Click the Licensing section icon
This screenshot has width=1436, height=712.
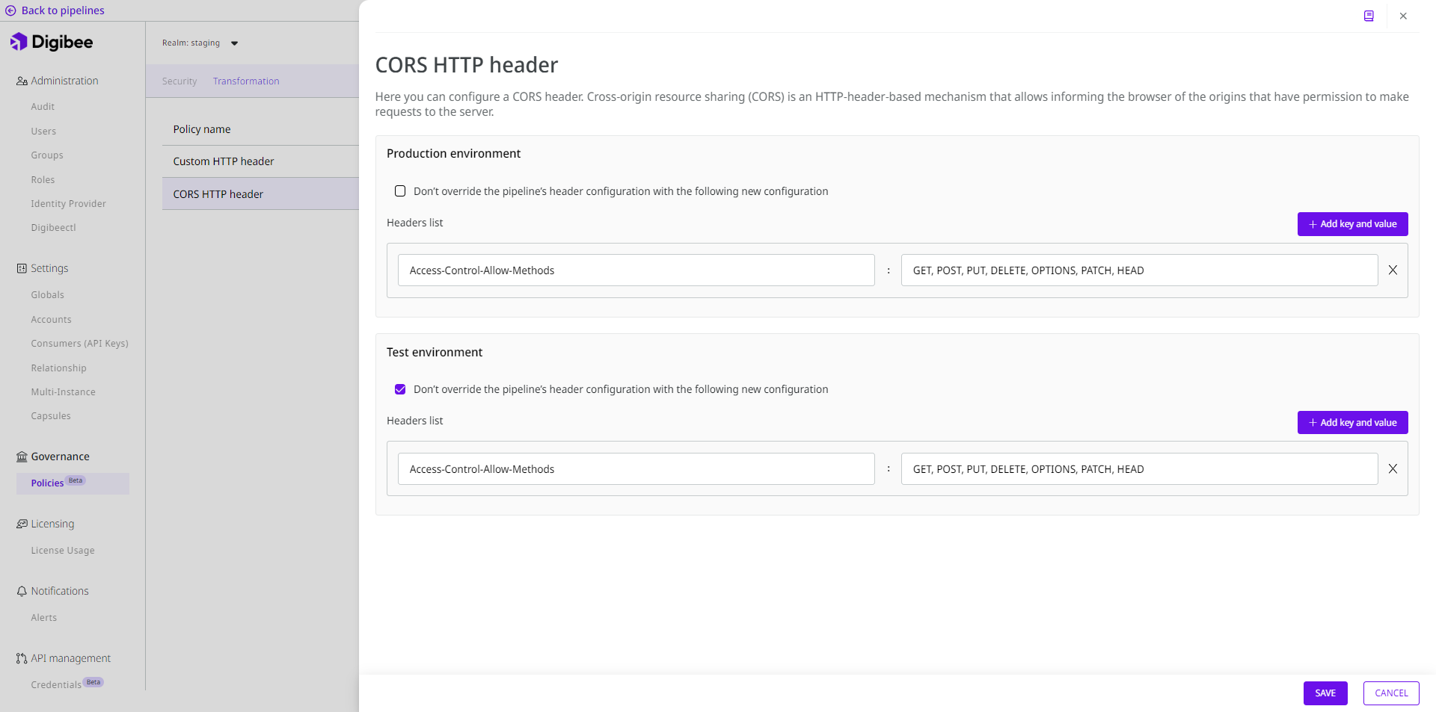click(22, 524)
